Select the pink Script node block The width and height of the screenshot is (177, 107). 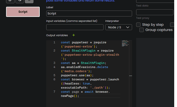tap(23, 12)
